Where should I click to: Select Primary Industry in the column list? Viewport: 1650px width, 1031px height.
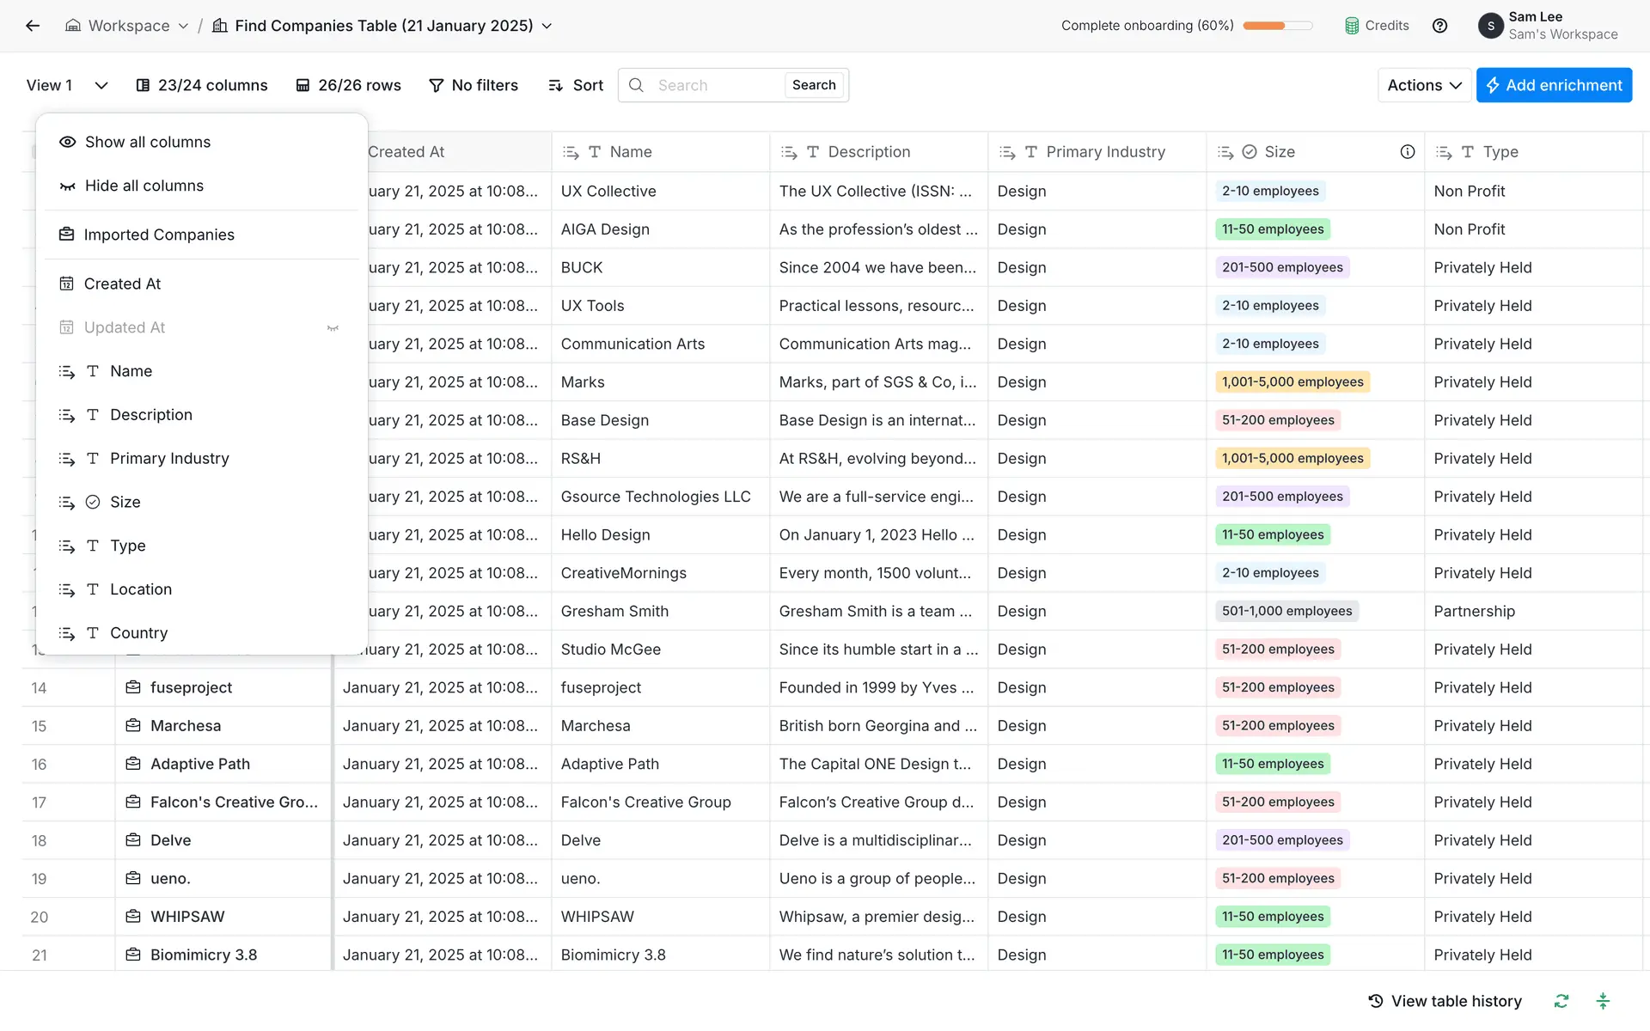(169, 458)
